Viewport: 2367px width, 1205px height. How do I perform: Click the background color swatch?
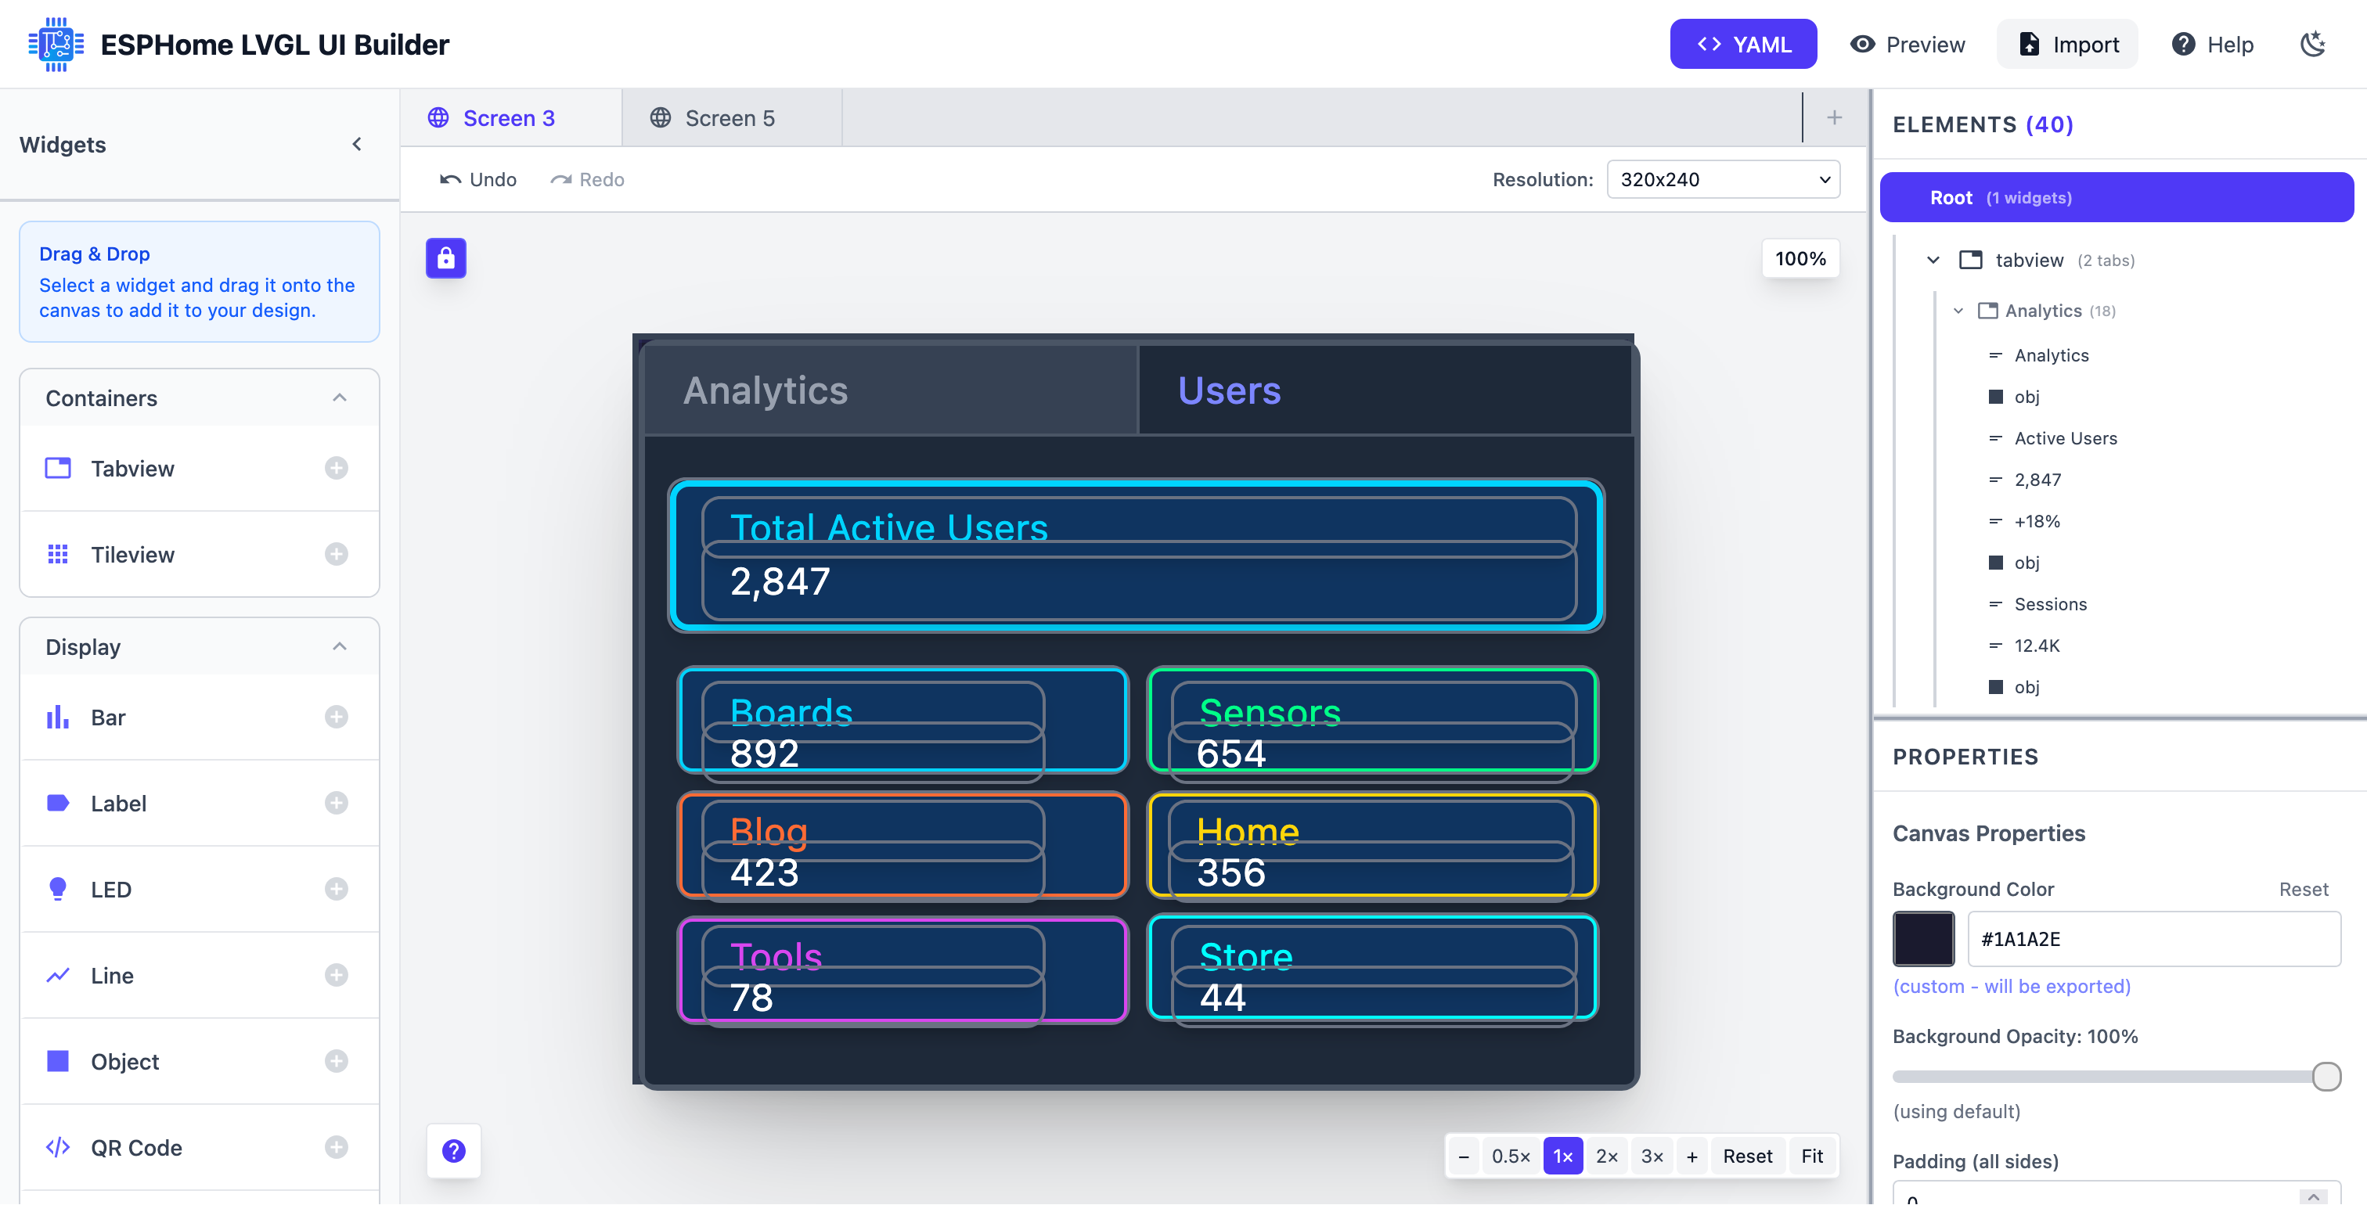tap(1923, 939)
